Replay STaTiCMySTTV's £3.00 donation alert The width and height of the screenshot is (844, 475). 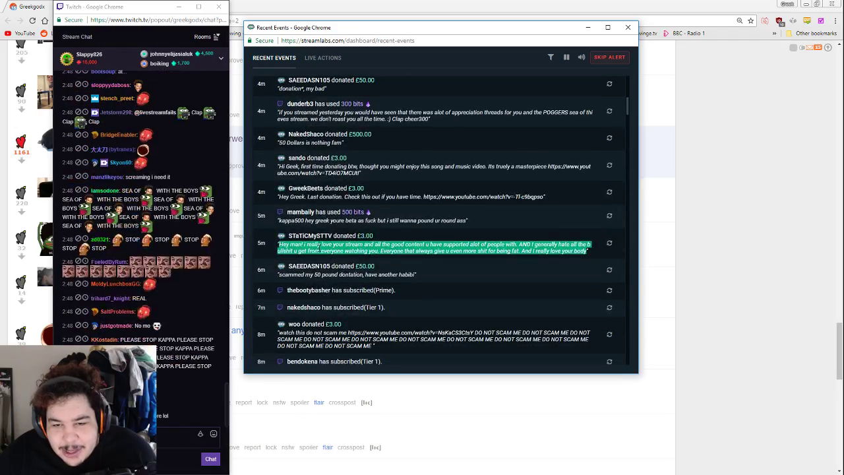click(x=609, y=243)
